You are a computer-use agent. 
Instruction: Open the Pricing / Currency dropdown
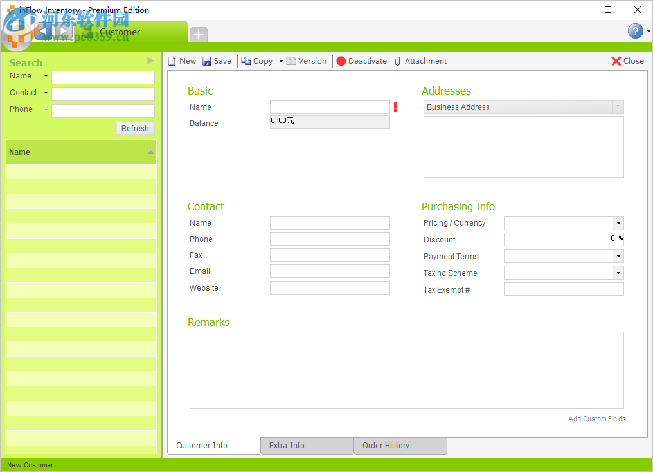(x=618, y=223)
